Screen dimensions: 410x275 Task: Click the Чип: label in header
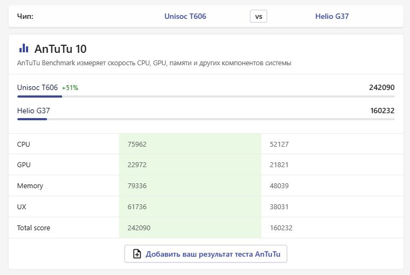pos(25,16)
